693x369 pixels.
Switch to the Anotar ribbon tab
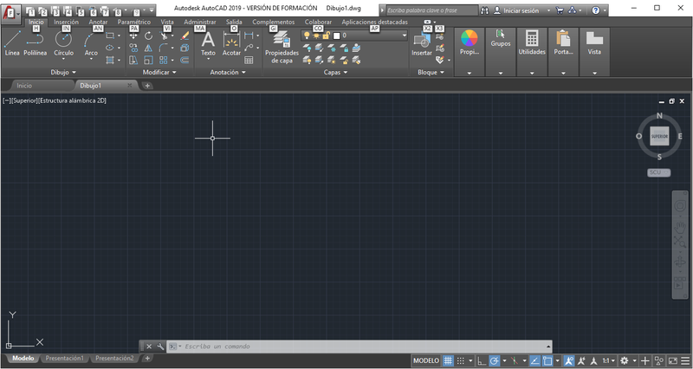(x=99, y=22)
